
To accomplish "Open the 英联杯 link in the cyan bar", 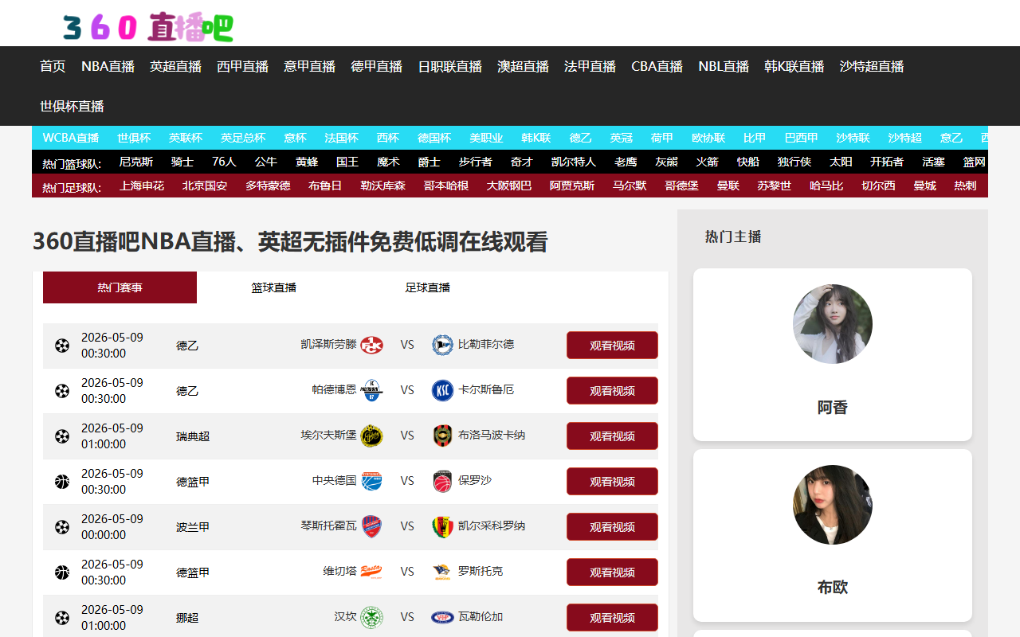I will pyautogui.click(x=186, y=138).
